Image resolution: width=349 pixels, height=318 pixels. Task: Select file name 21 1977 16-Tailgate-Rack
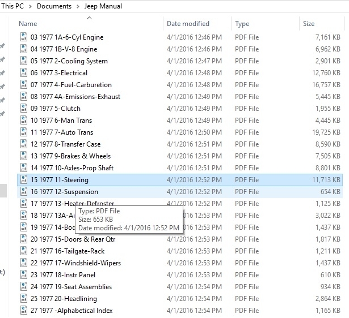pos(68,251)
